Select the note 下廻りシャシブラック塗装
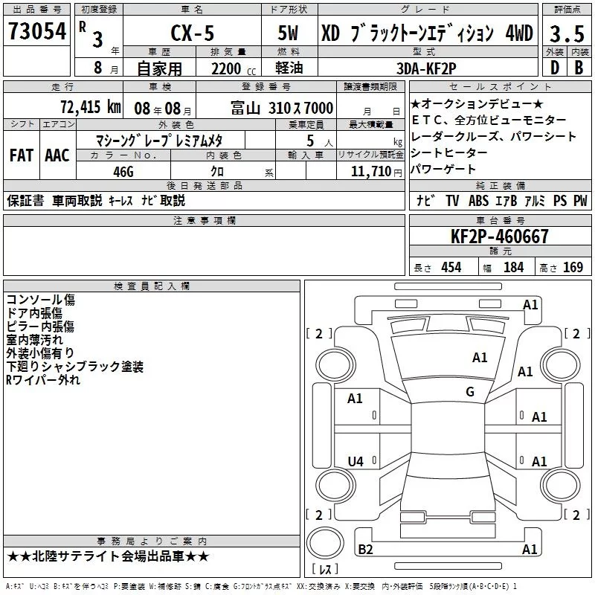Image resolution: width=595 pixels, height=595 pixels. (75, 367)
